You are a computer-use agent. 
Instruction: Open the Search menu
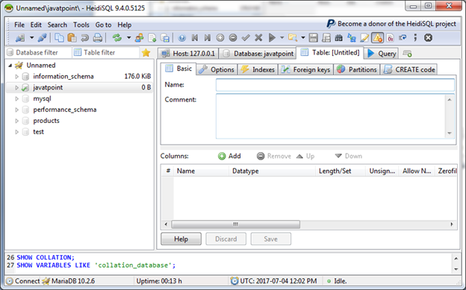[x=58, y=25]
